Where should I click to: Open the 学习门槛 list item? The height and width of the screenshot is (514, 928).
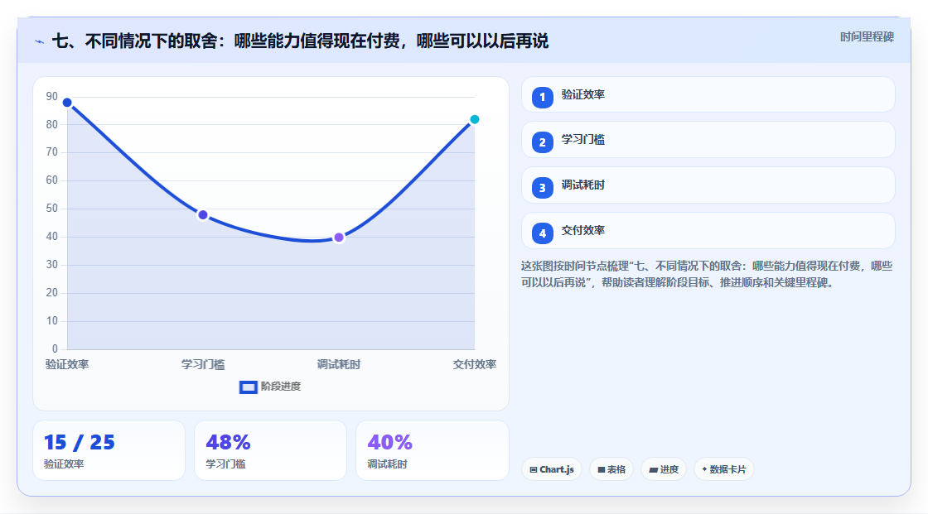coord(708,140)
